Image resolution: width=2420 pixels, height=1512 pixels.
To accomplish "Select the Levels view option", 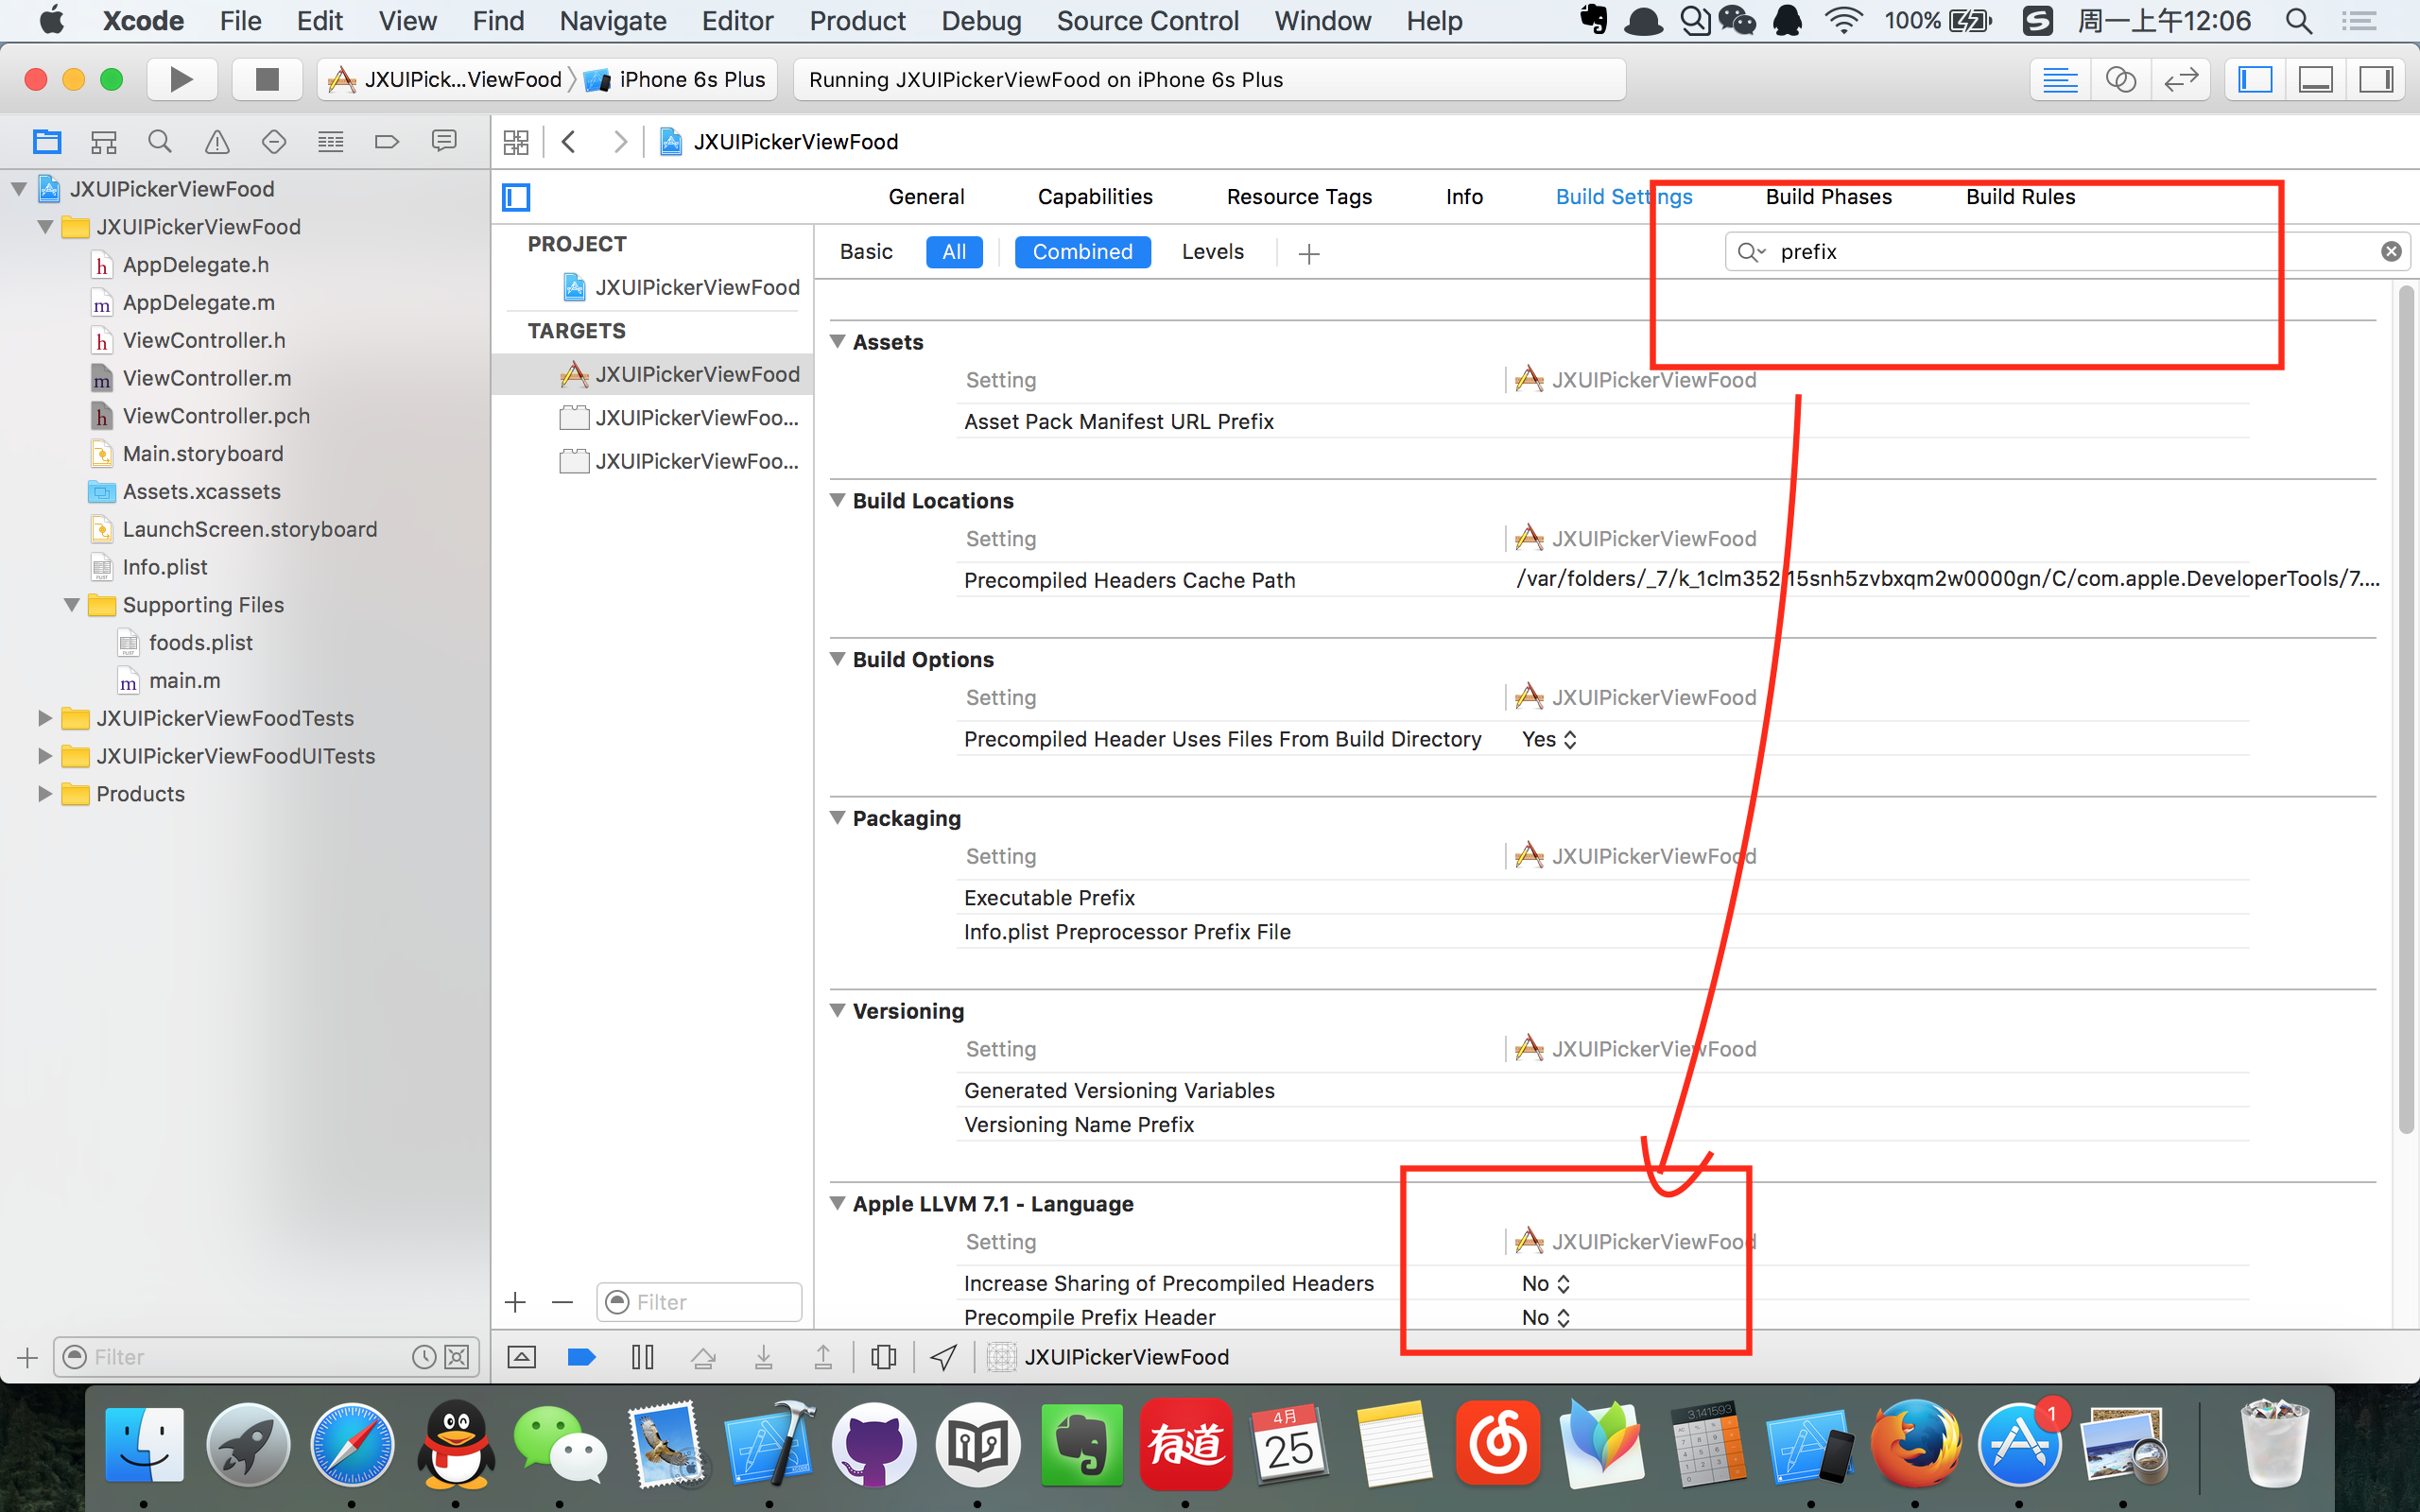I will click(1212, 252).
